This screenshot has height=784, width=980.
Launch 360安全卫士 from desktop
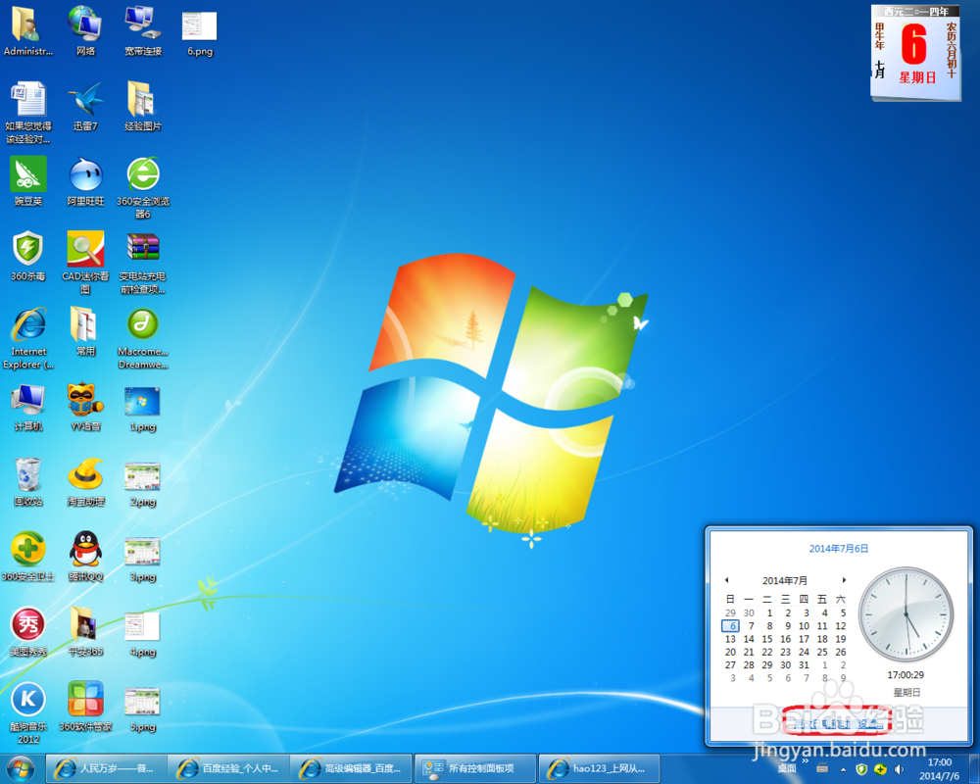pyautogui.click(x=28, y=557)
